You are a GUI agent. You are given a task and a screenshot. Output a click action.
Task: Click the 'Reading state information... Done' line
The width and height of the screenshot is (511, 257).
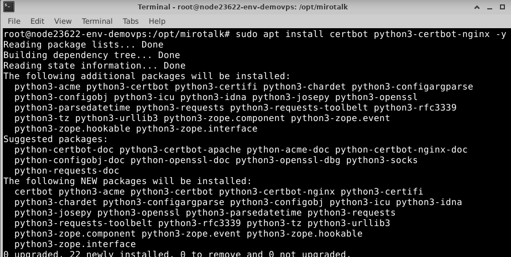(94, 66)
